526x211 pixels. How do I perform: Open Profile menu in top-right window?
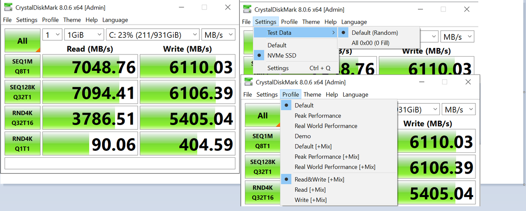click(x=289, y=22)
